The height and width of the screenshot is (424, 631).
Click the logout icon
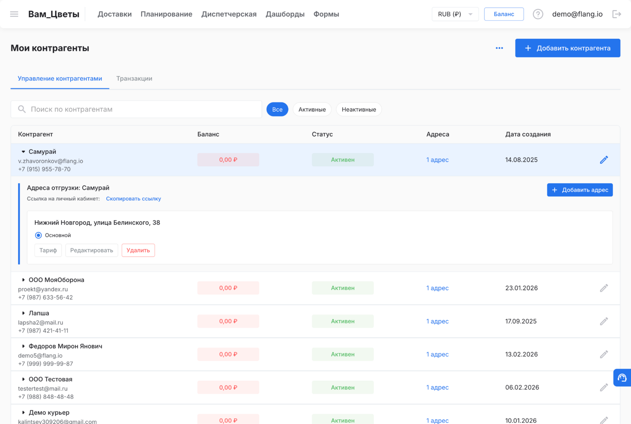(617, 14)
